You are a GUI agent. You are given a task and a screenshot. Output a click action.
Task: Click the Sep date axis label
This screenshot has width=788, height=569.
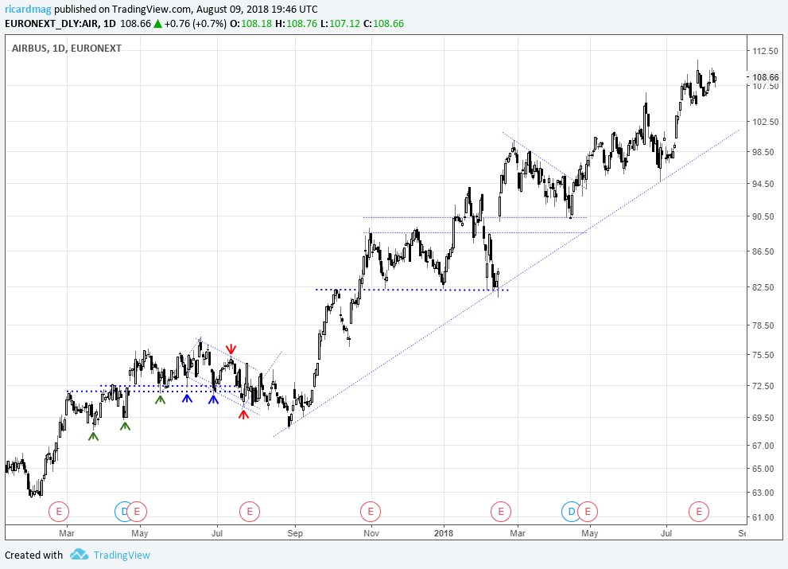(295, 532)
